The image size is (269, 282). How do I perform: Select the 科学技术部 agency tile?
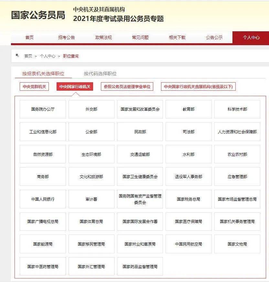[237, 109]
